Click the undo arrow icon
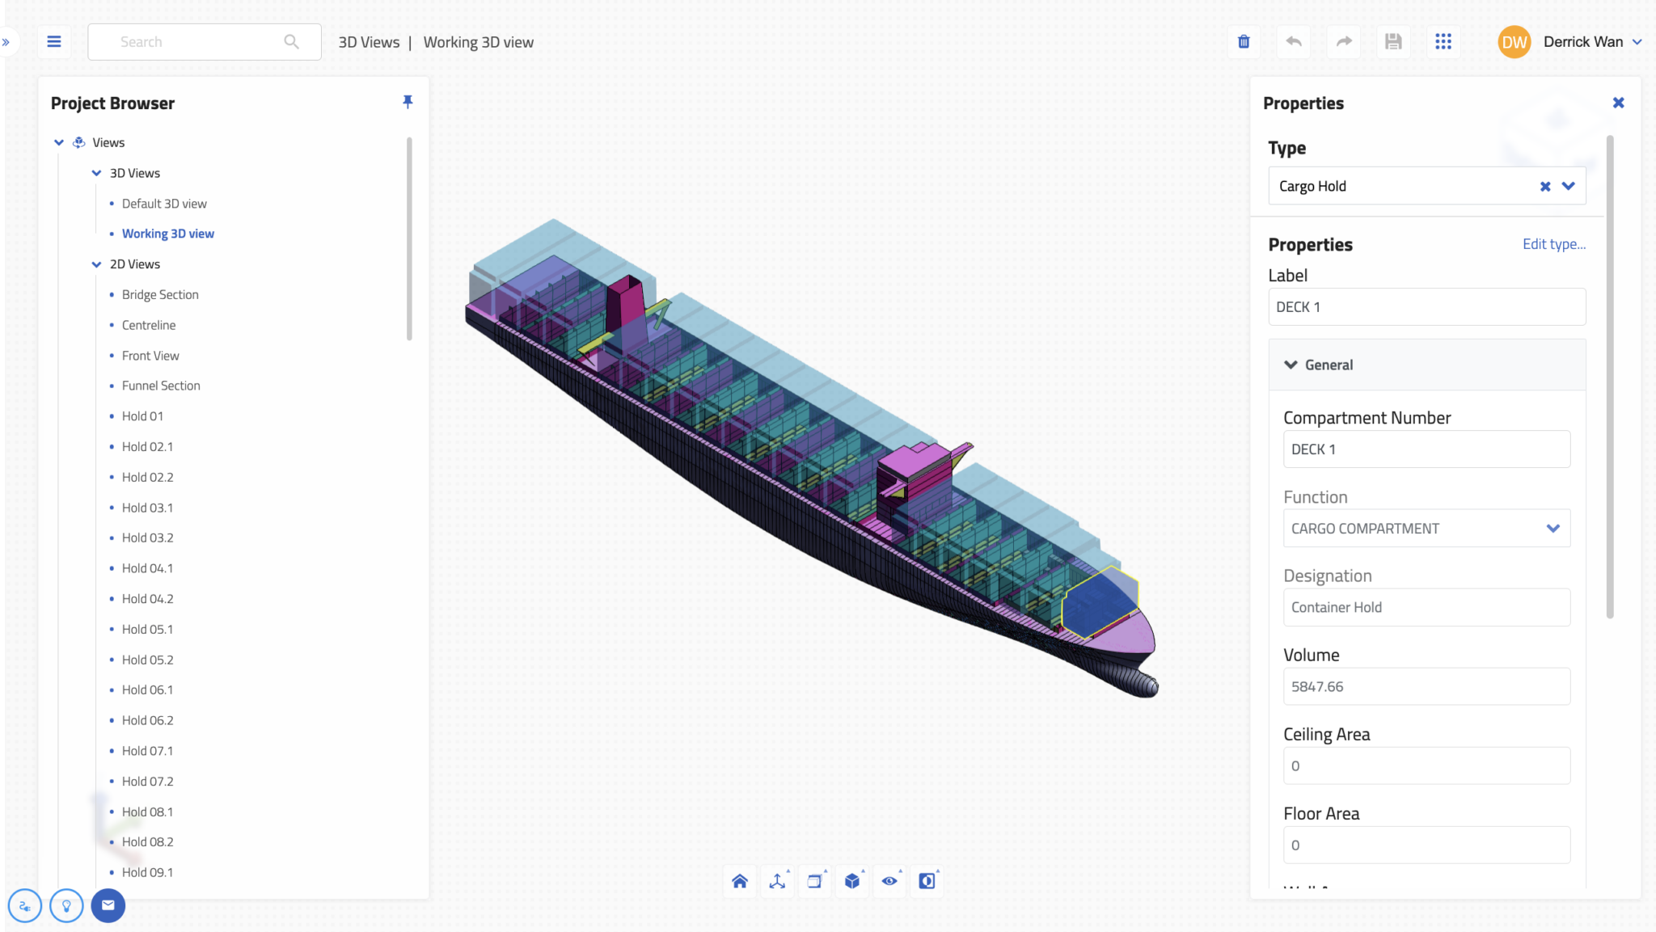Viewport: 1656px width, 932px height. 1293,41
